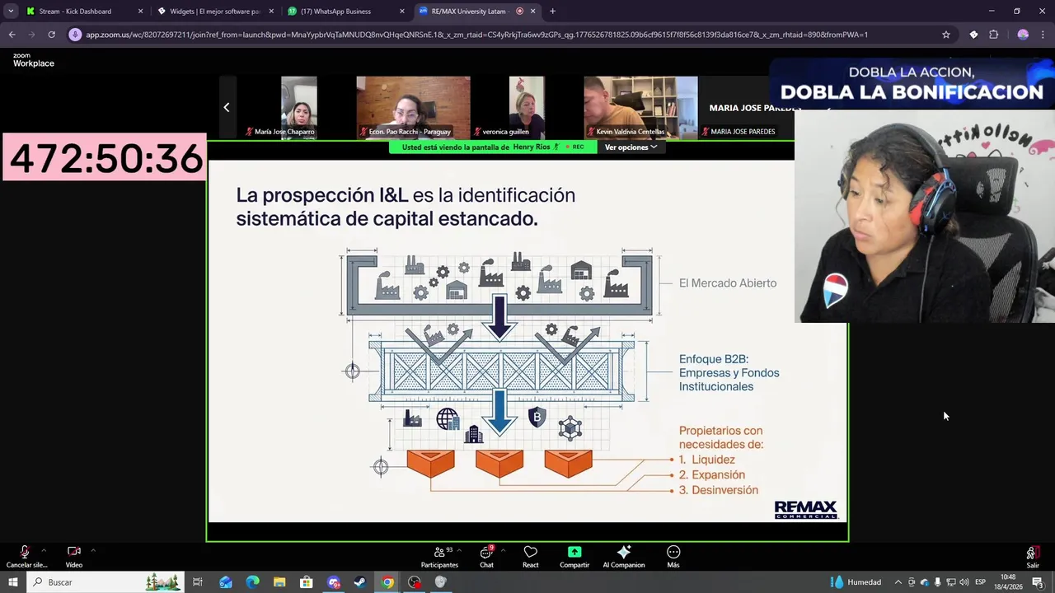Open Microsoft Edge from the taskbar

click(252, 582)
